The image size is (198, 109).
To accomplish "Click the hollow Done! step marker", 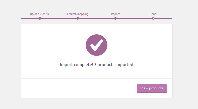I will (153, 18).
